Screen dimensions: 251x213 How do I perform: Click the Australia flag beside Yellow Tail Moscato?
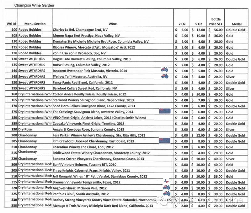click(165, 76)
